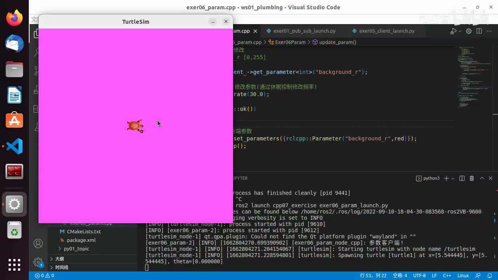
Task: Maximize the terminal panel size
Action: [x=482, y=178]
